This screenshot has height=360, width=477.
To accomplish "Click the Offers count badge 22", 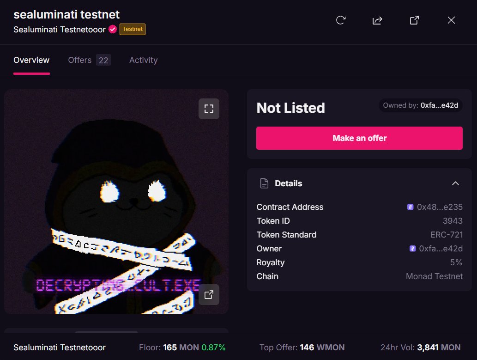I will [103, 60].
